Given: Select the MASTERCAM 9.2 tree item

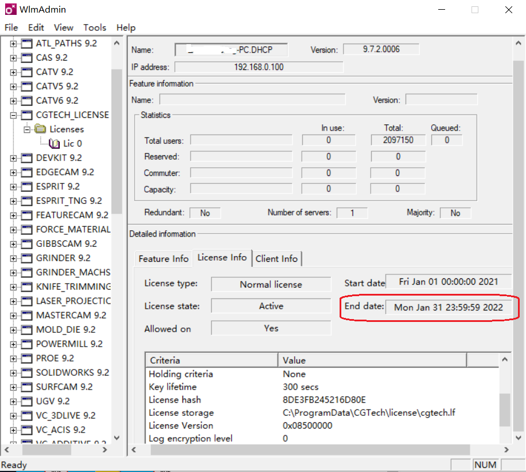Looking at the screenshot, I should click(71, 316).
